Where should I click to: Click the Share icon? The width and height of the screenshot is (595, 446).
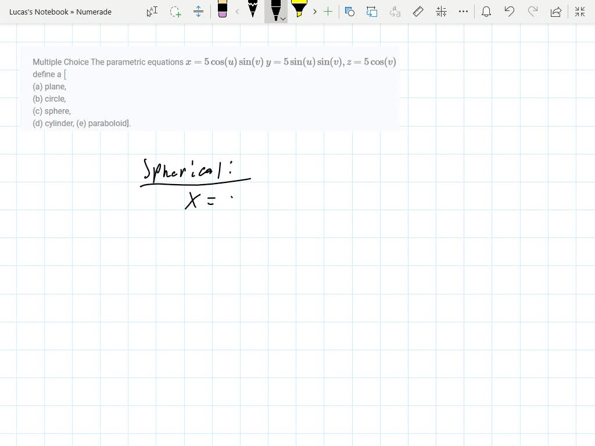[556, 12]
